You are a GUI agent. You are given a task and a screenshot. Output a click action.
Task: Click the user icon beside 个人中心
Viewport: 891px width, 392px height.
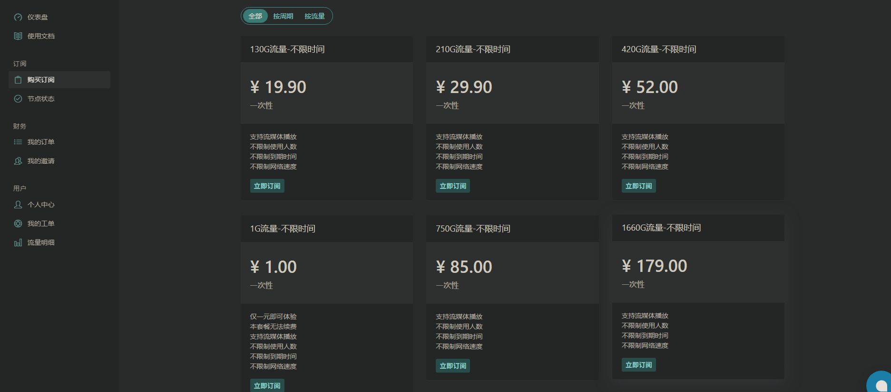coord(18,205)
